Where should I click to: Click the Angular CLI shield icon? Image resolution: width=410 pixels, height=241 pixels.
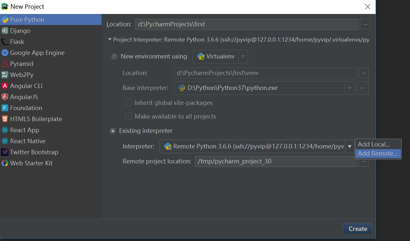coord(5,86)
